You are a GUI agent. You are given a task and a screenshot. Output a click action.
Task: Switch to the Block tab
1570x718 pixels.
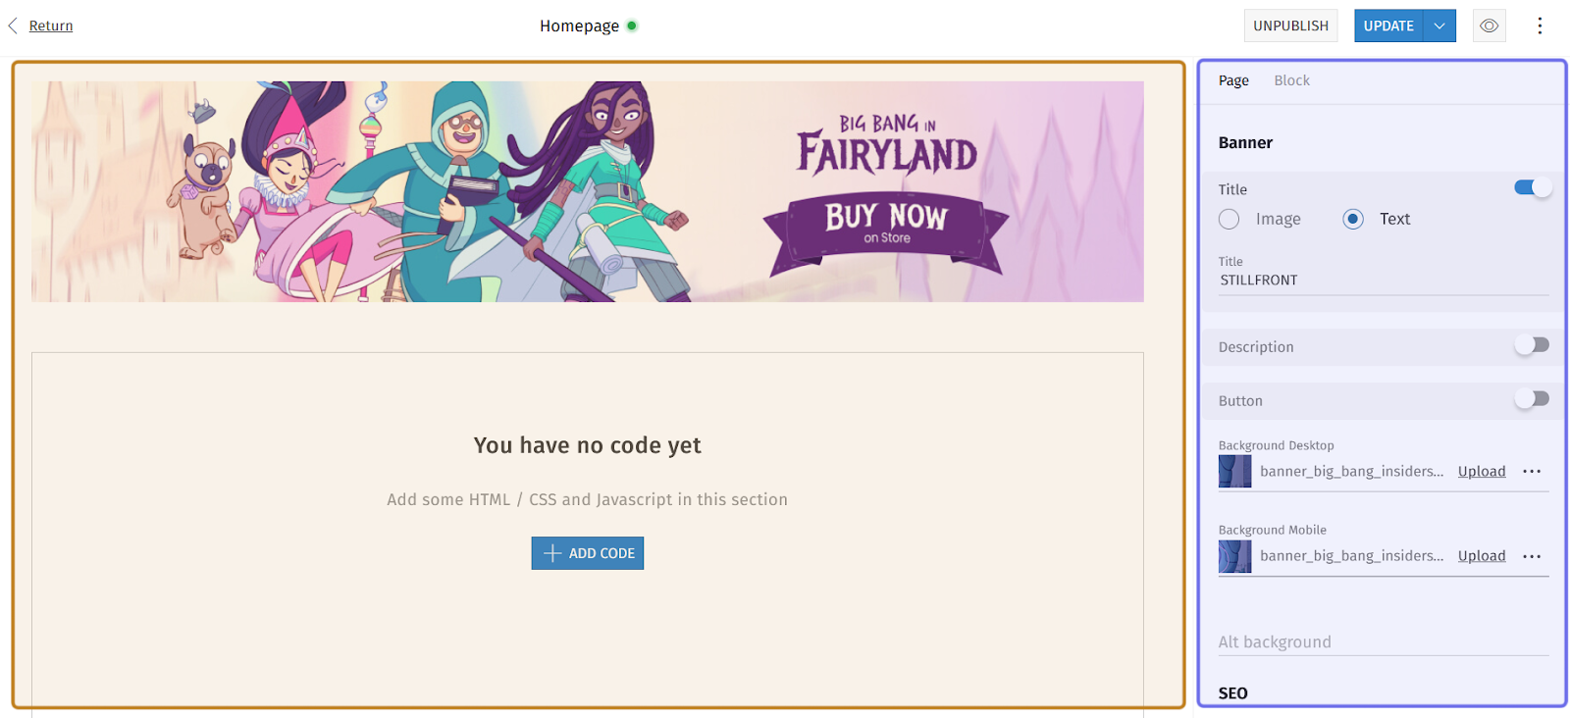[x=1291, y=80]
